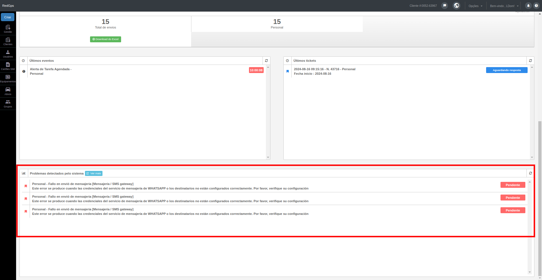Open ticket N. 43716 - Personal entry
The height and width of the screenshot is (280, 542).
(325, 71)
